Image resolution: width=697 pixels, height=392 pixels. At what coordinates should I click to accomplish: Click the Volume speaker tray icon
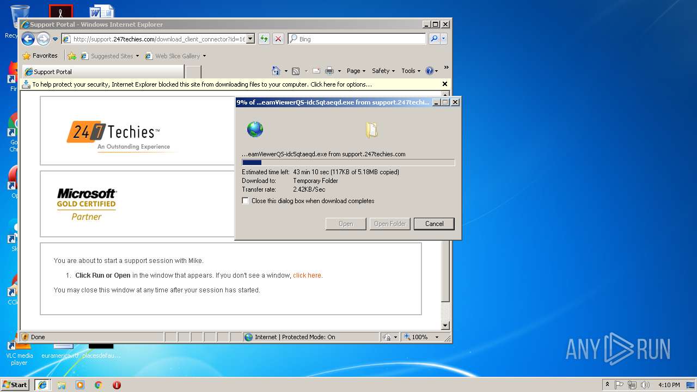pyautogui.click(x=645, y=384)
